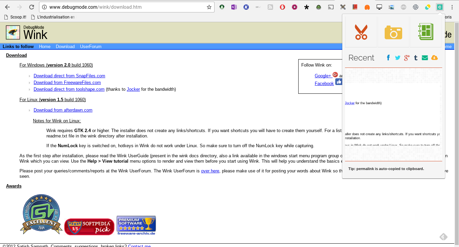
Task: Click the teal C extension icon in toolbar
Action: pyautogui.click(x=439, y=7)
